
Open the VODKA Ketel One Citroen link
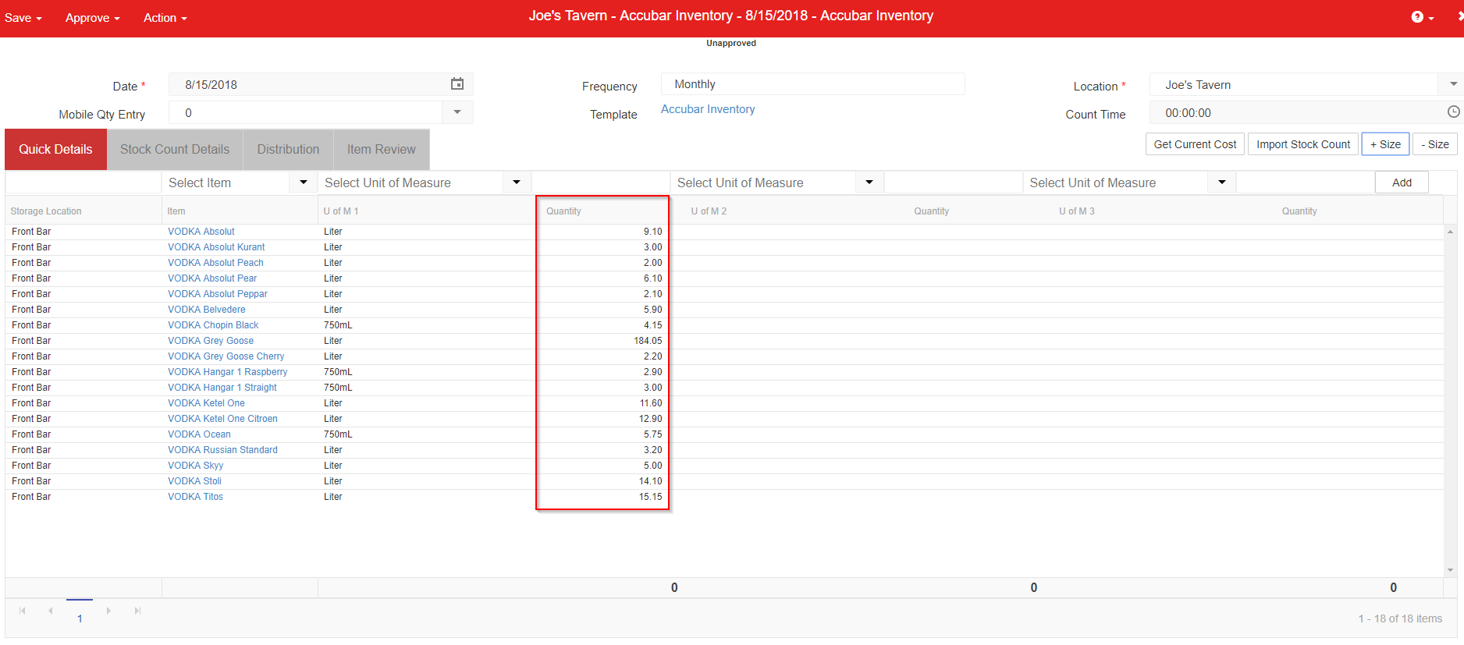(222, 419)
